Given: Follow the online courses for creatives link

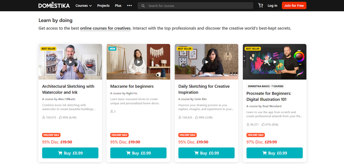Looking at the screenshot, I should 105,28.
